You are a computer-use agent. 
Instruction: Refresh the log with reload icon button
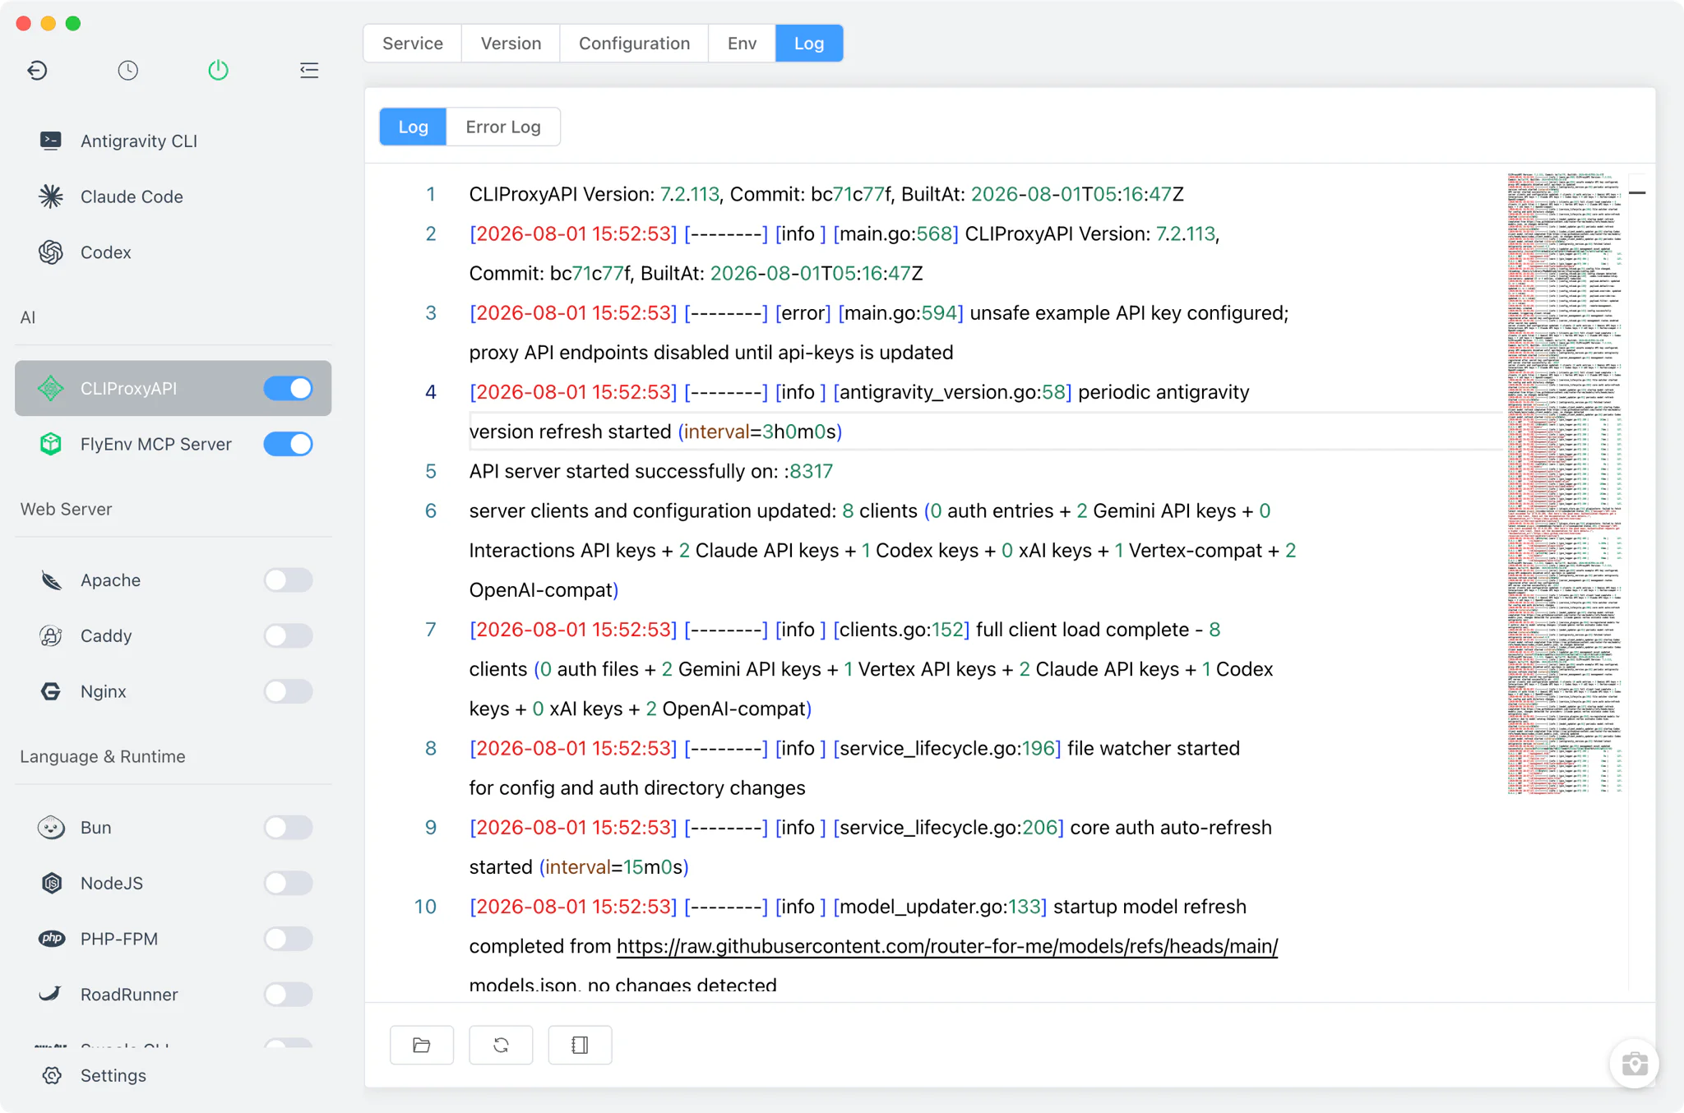point(501,1045)
